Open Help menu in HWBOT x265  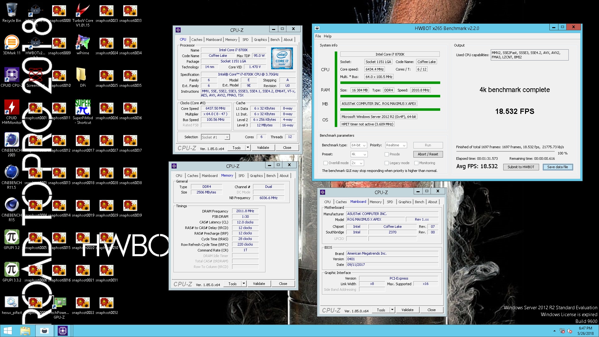point(328,36)
